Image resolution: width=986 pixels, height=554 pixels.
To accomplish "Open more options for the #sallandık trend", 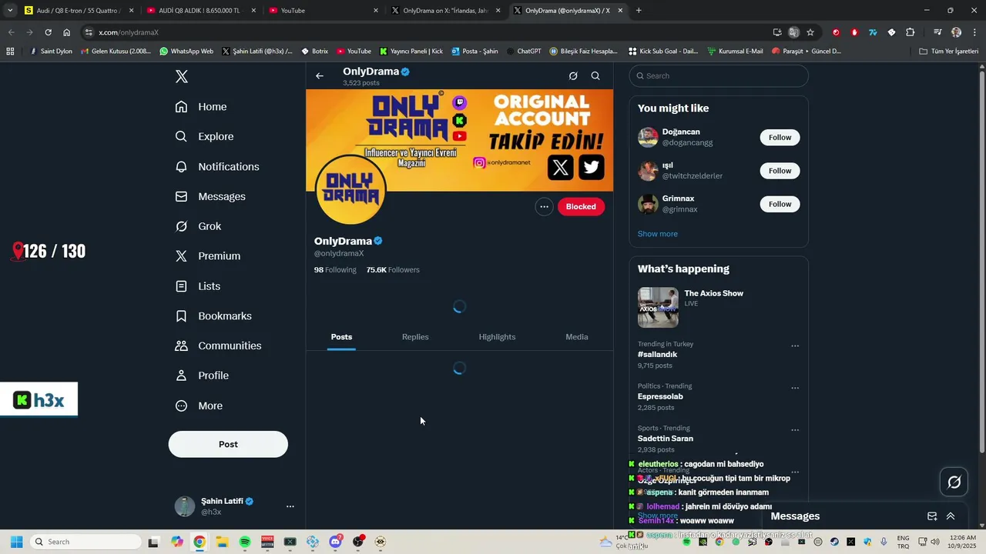I will [795, 346].
